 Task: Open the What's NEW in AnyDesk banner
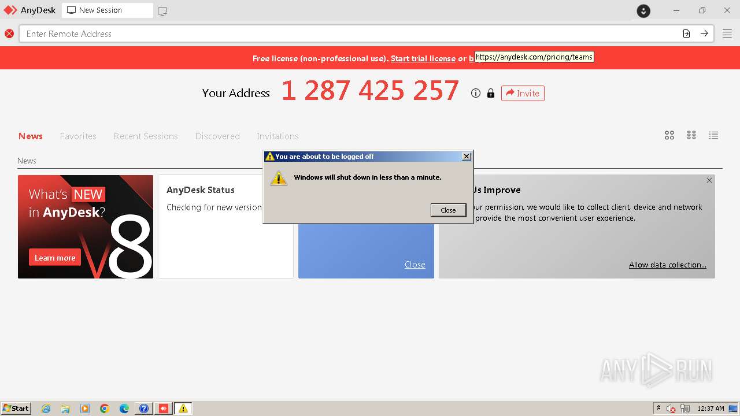(86, 226)
